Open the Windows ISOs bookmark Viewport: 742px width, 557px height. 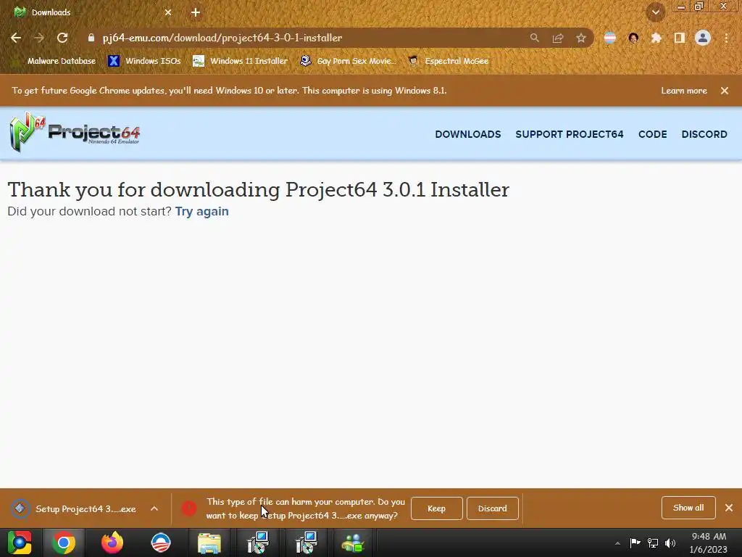point(145,61)
